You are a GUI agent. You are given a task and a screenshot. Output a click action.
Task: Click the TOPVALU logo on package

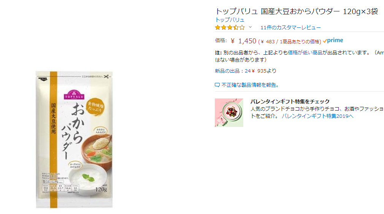click(x=74, y=95)
